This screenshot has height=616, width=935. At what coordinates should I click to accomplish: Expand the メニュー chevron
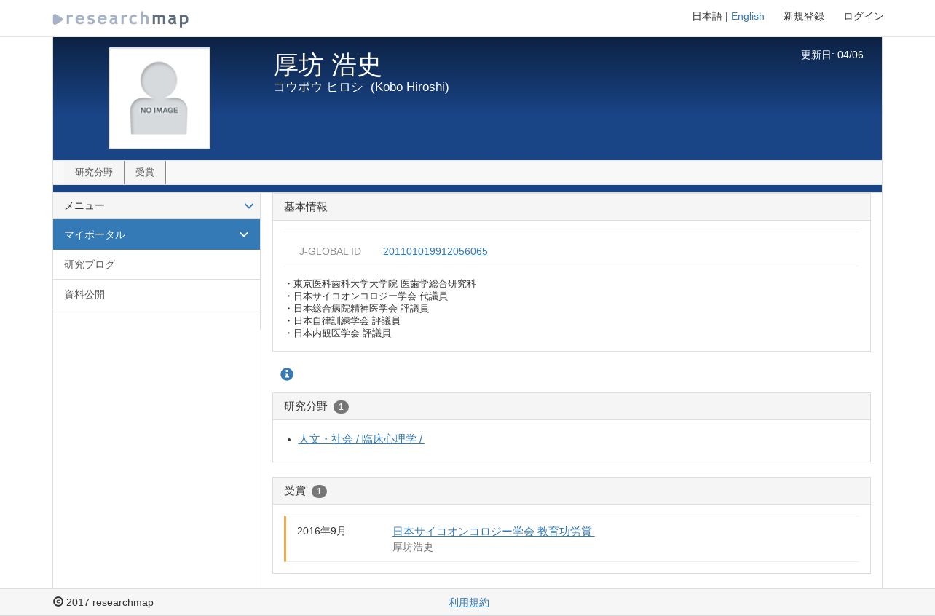[249, 206]
